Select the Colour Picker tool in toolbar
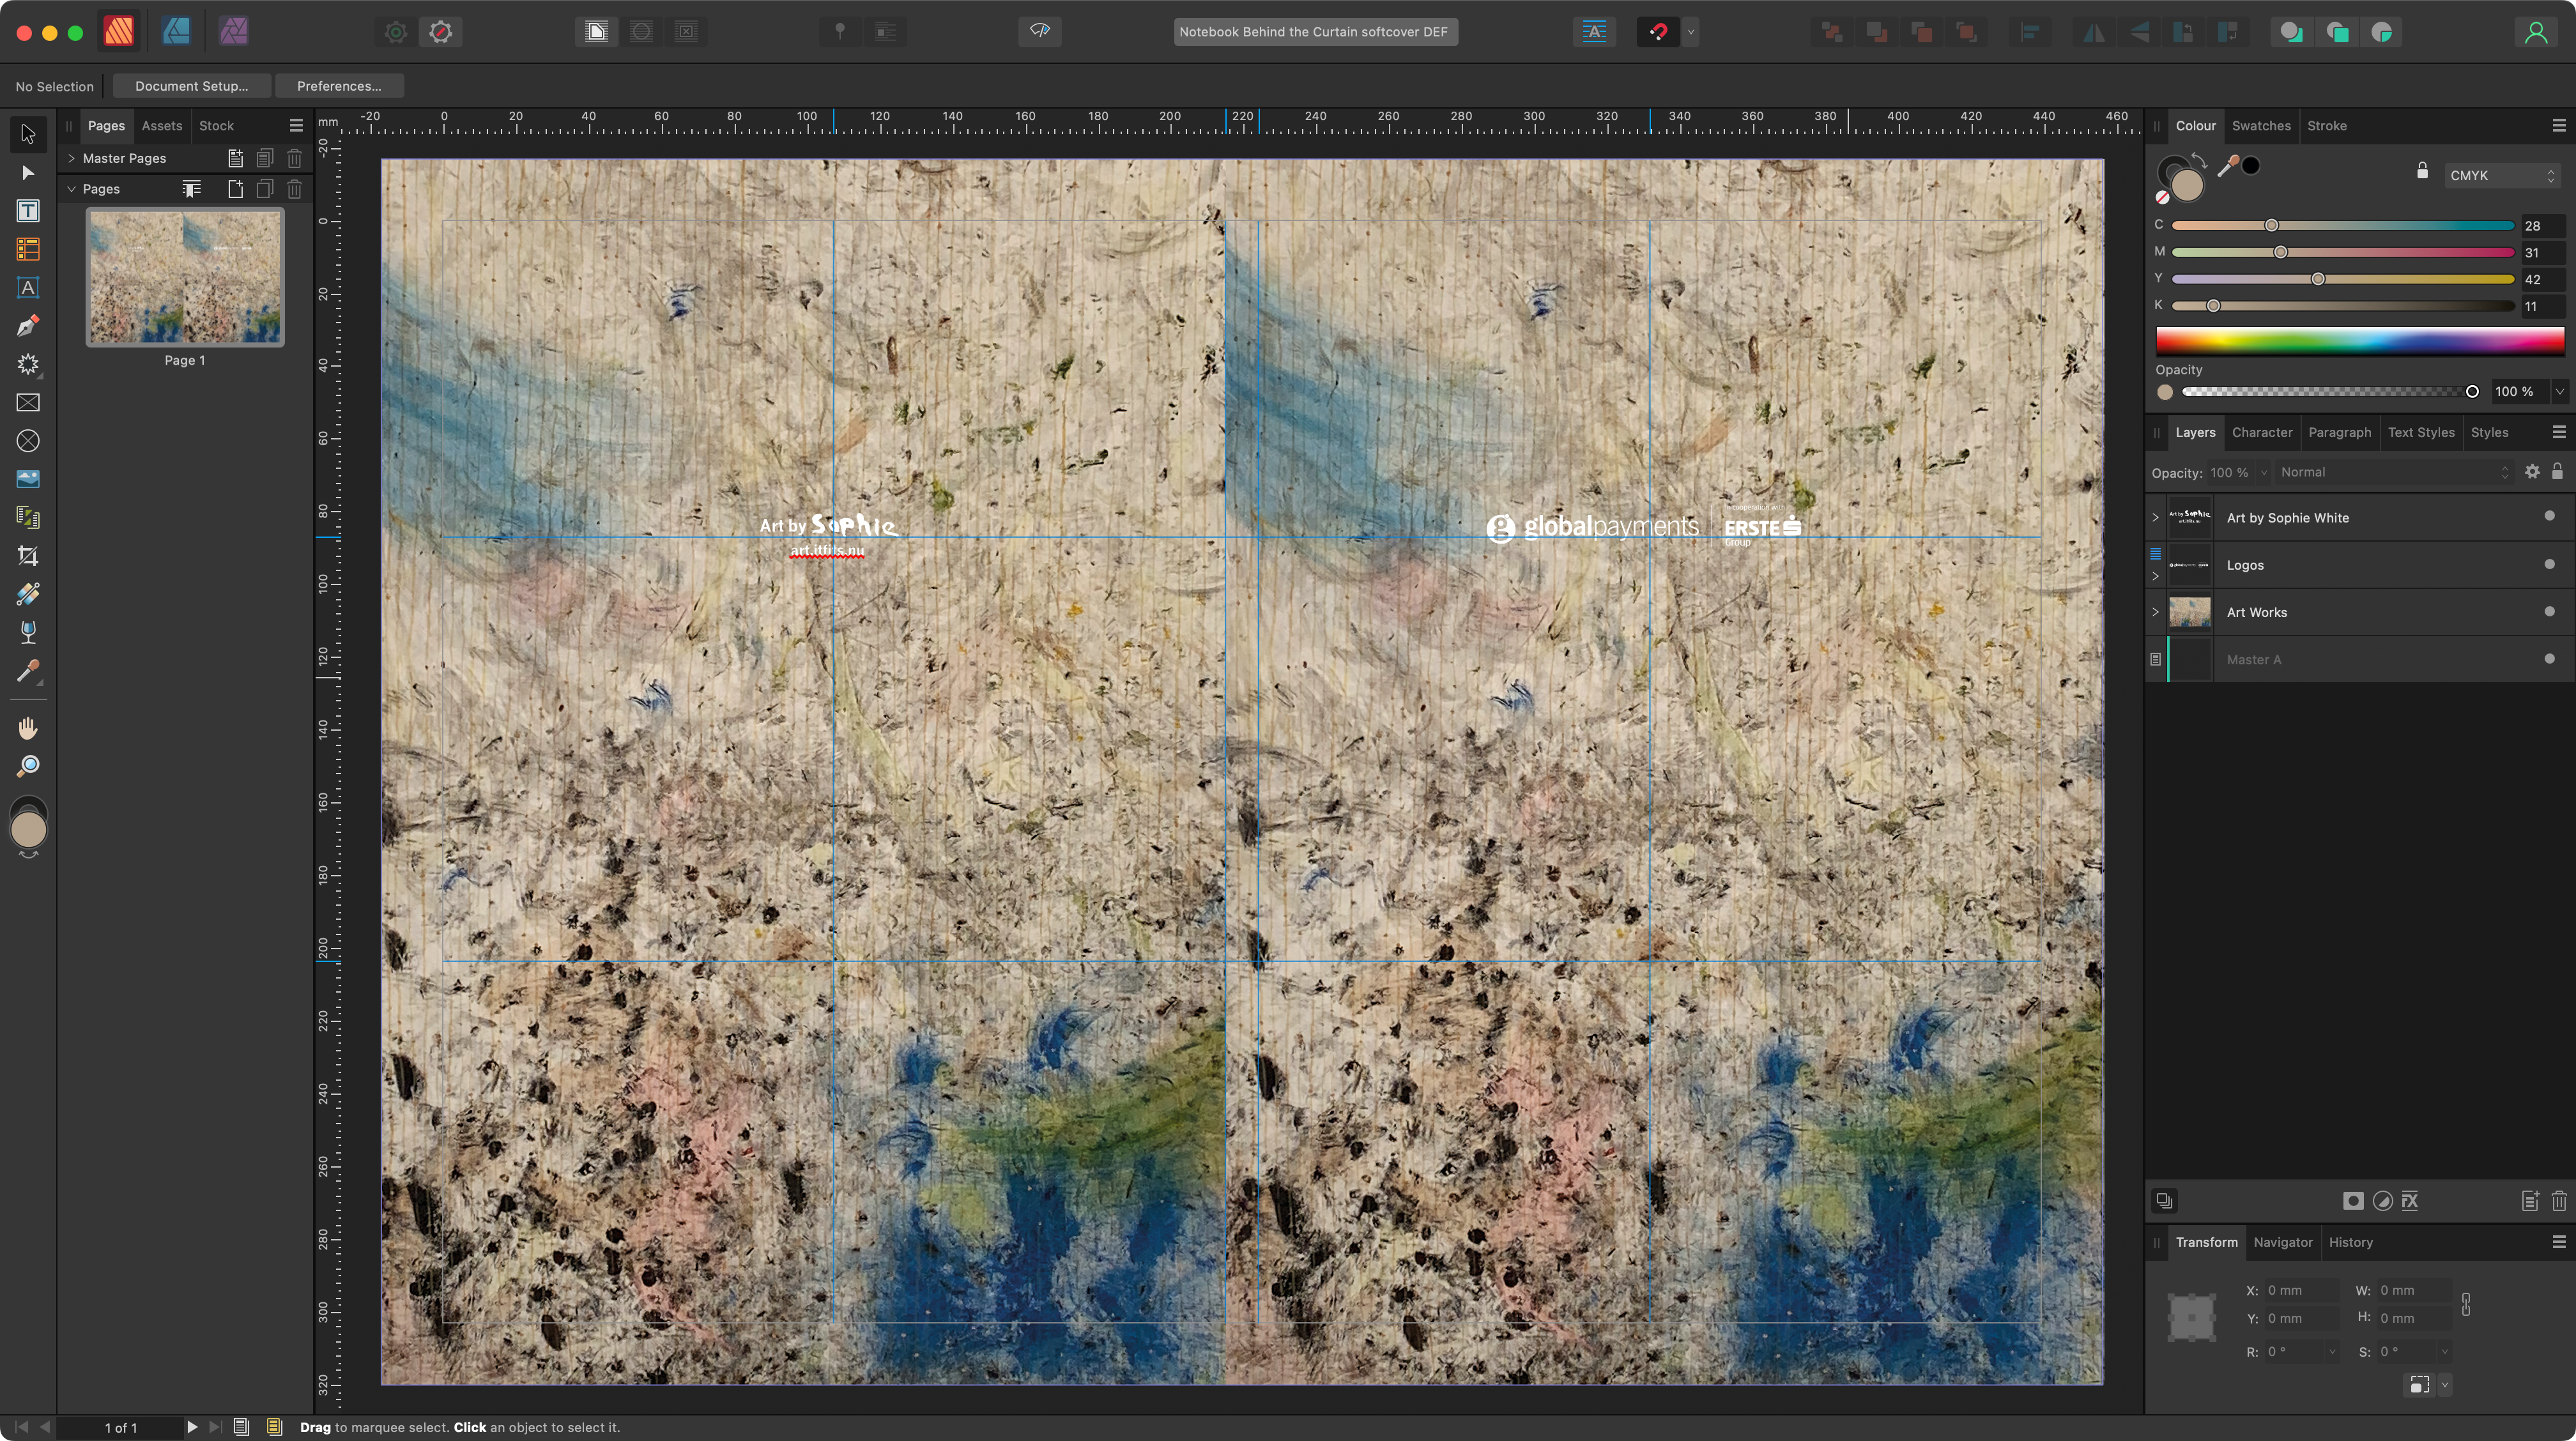 click(28, 671)
